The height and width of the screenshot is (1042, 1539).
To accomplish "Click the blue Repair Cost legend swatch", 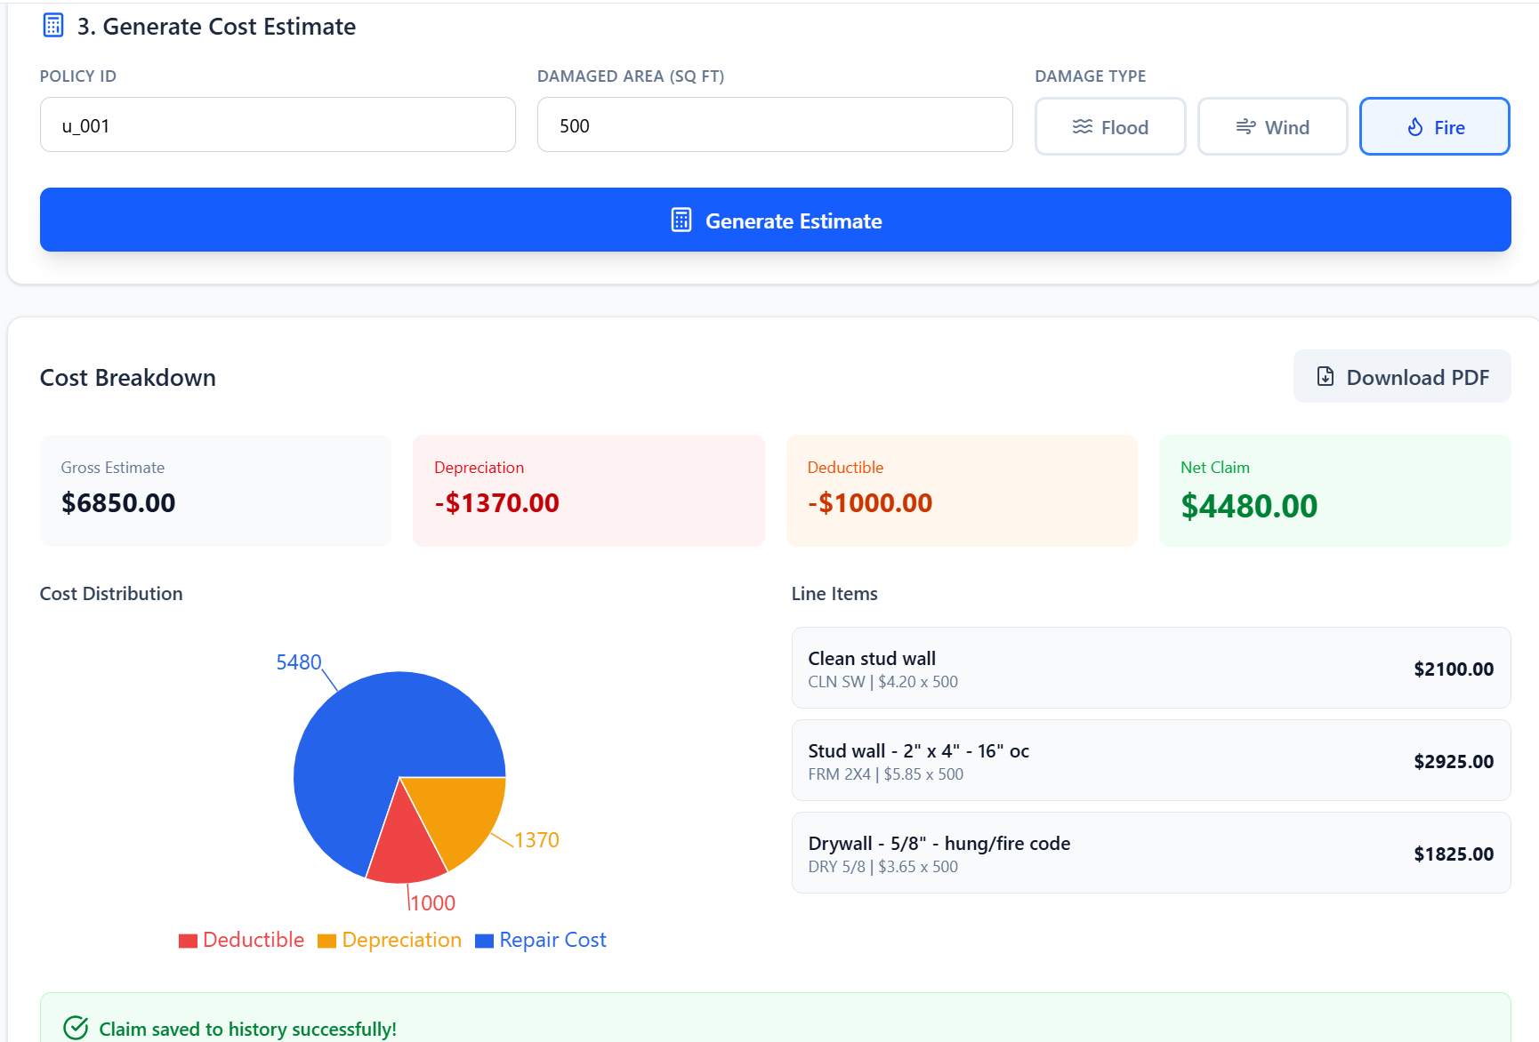I will point(484,941).
